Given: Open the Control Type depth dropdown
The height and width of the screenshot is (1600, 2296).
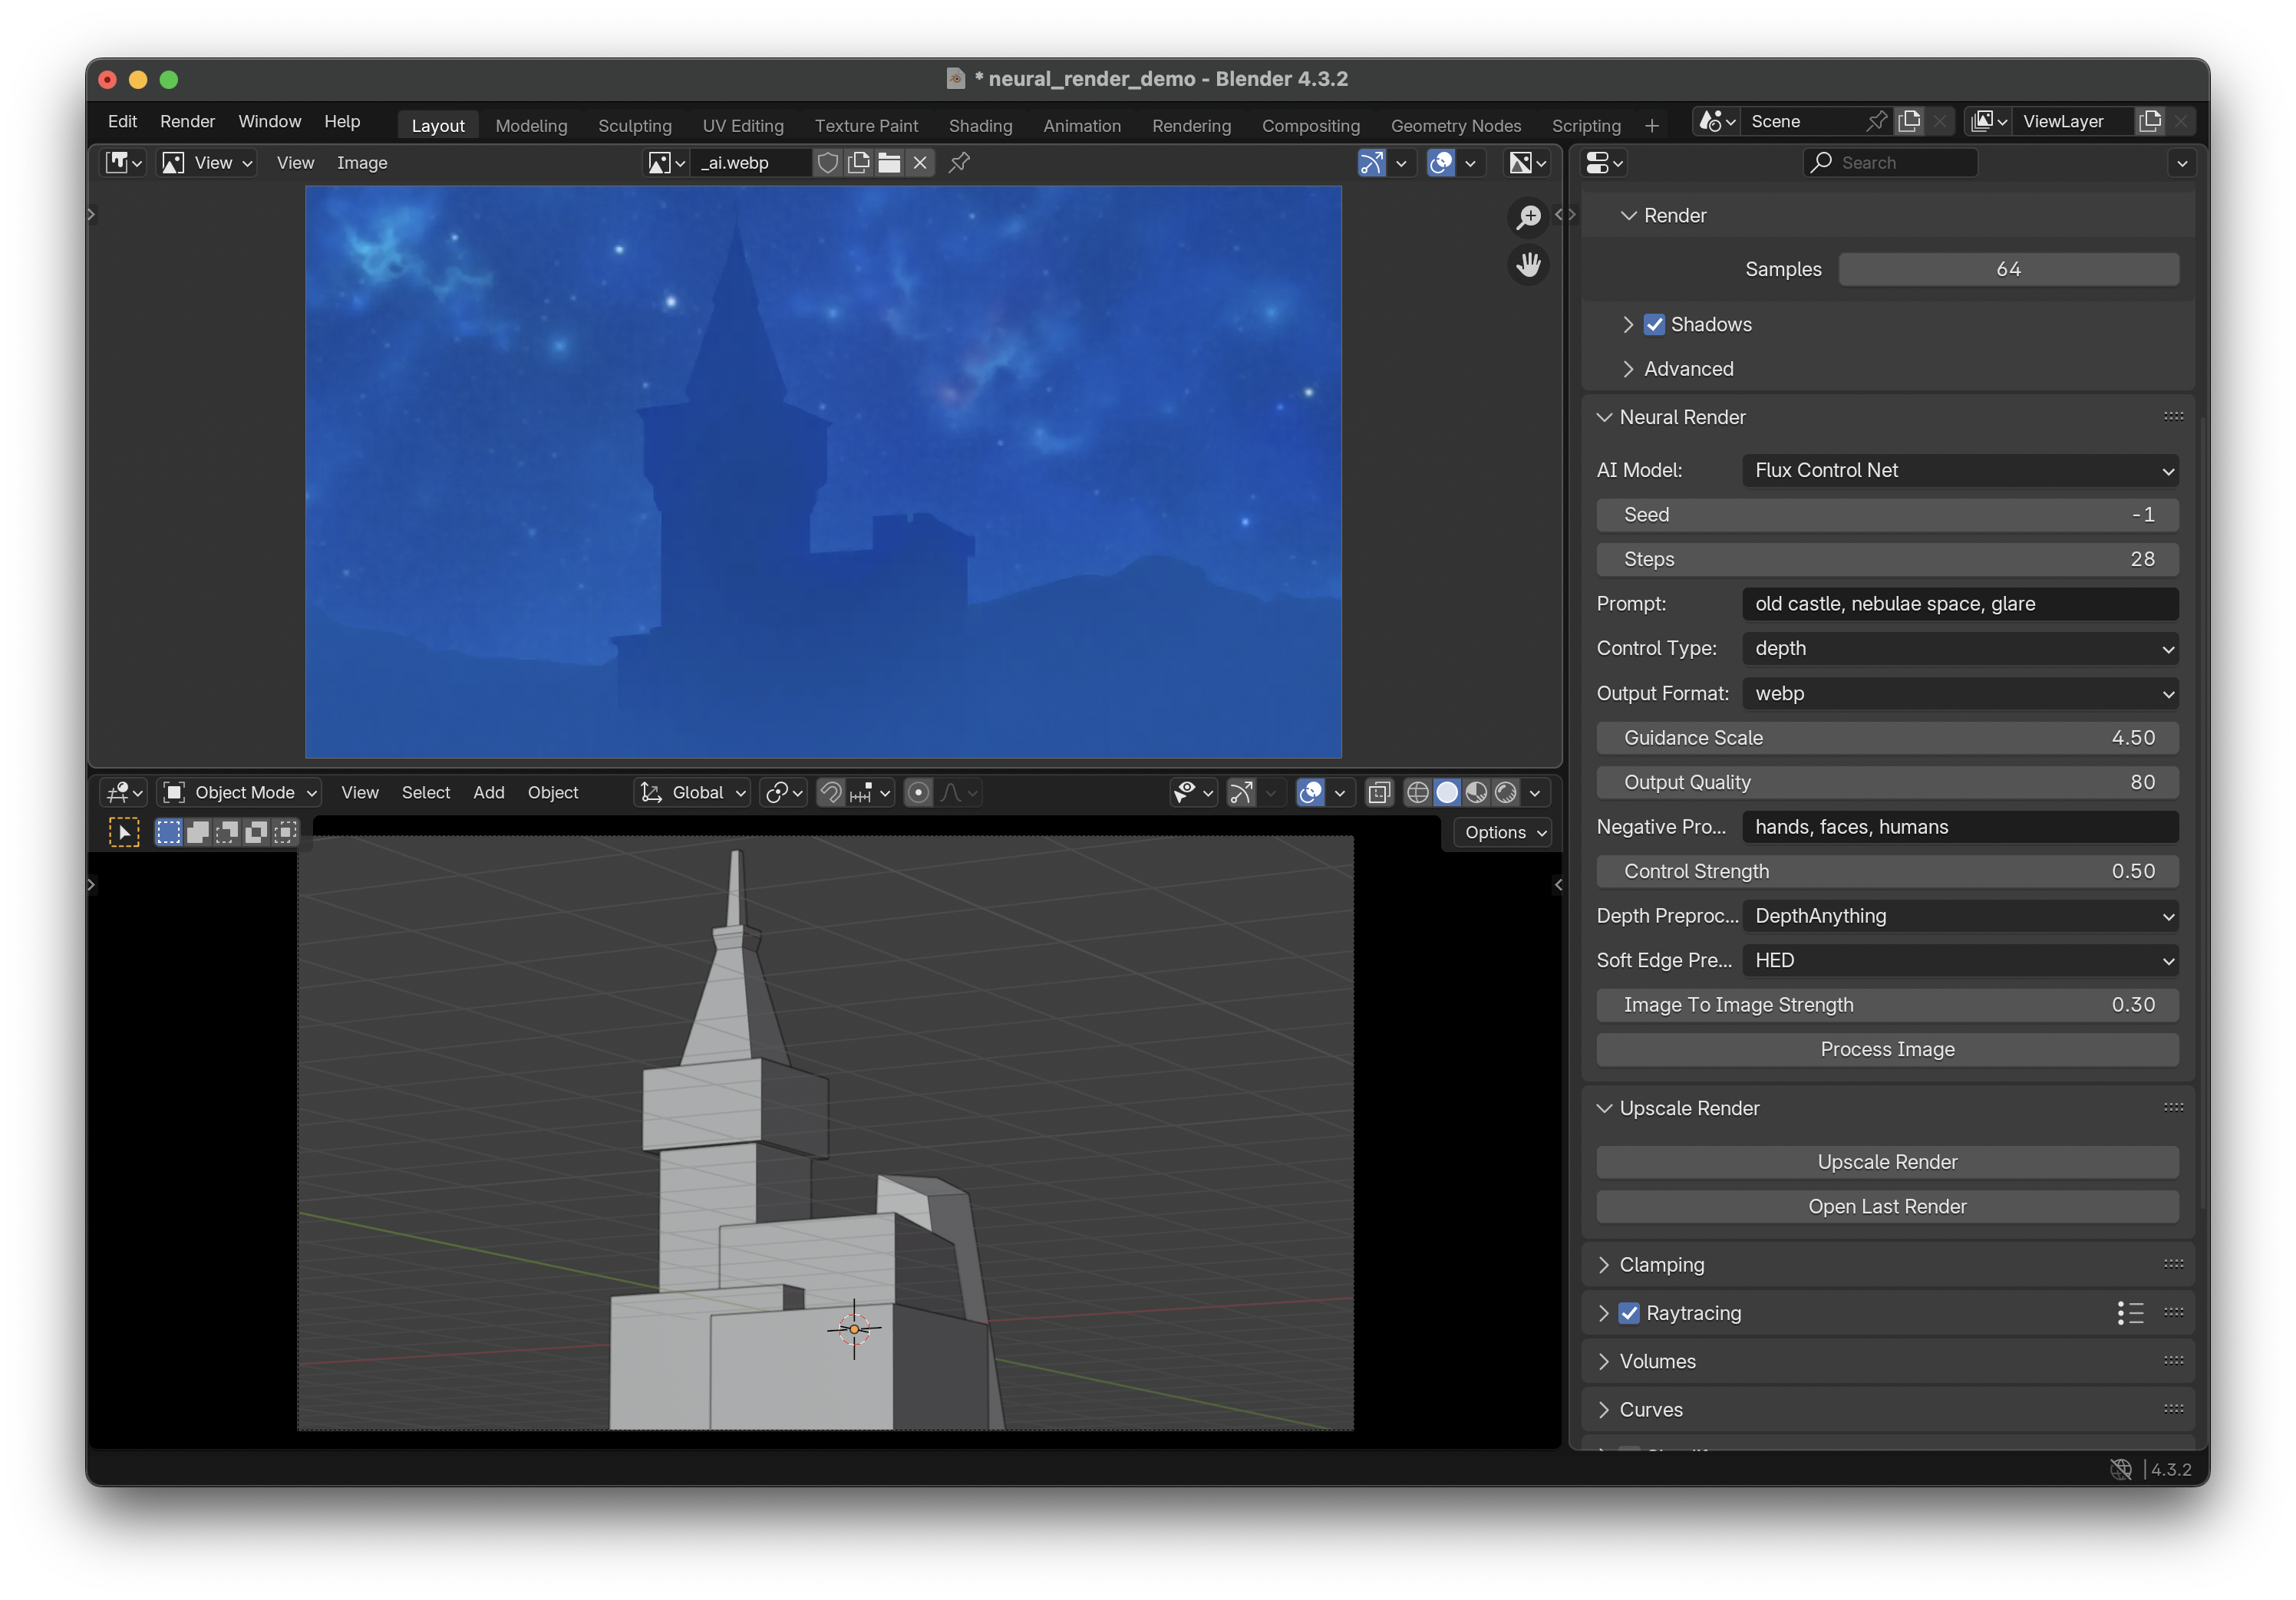Looking at the screenshot, I should [1959, 647].
